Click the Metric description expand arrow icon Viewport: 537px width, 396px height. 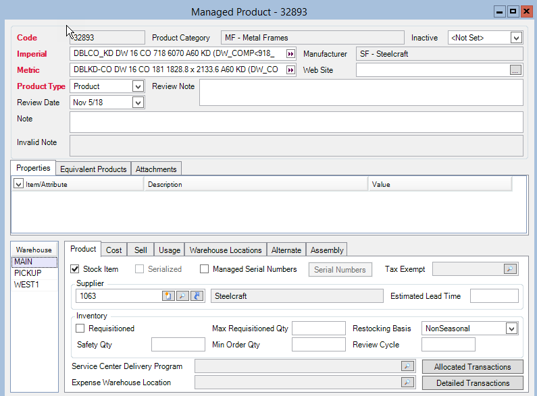coord(290,70)
